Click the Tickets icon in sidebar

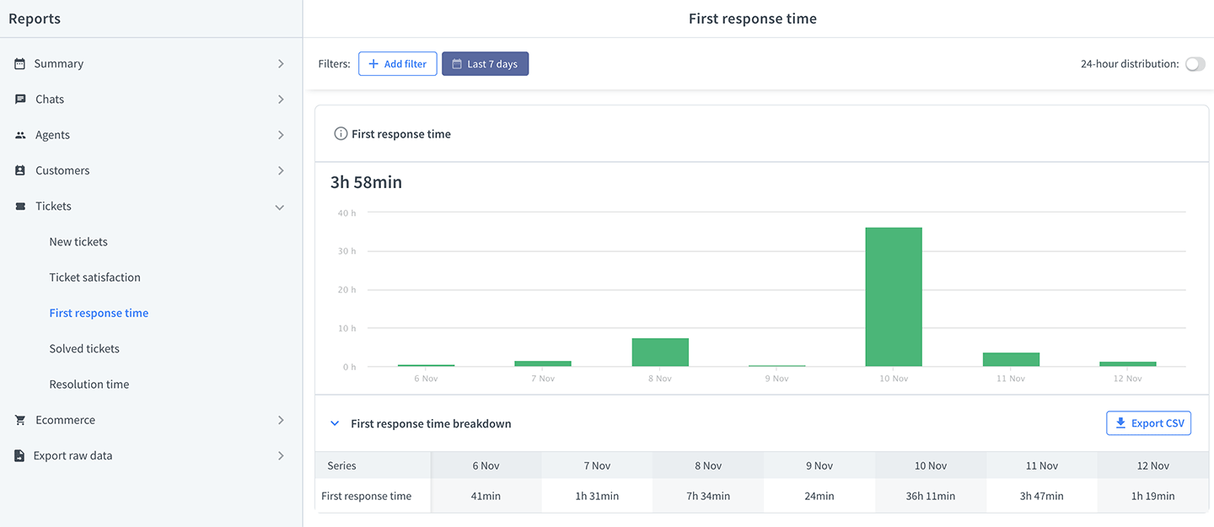coord(20,206)
